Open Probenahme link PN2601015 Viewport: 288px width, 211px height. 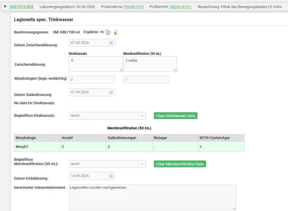tap(134, 7)
